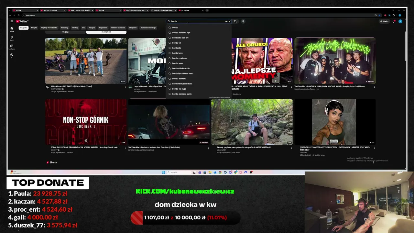414x233 pixels.
Task: Open the Skumaj forest video thumbnail
Action: click(252, 122)
